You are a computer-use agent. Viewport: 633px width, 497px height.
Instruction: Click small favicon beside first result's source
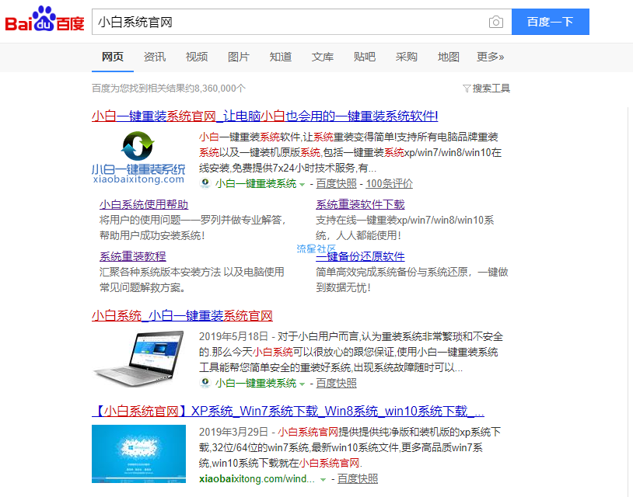coord(205,183)
